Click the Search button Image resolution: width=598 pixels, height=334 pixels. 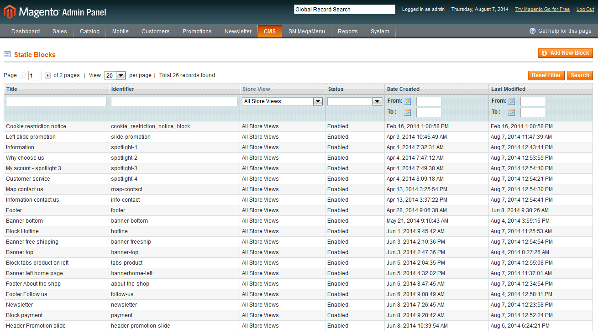click(x=580, y=75)
